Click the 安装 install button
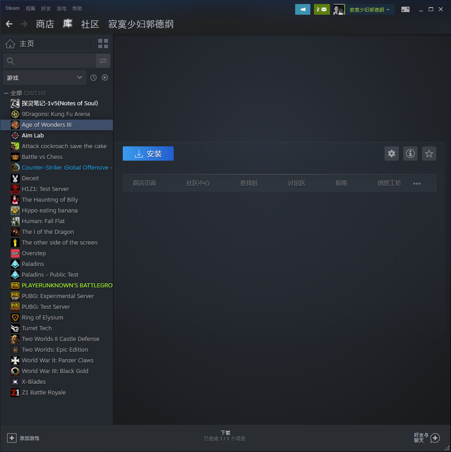Image resolution: width=451 pixels, height=452 pixels. click(x=148, y=153)
